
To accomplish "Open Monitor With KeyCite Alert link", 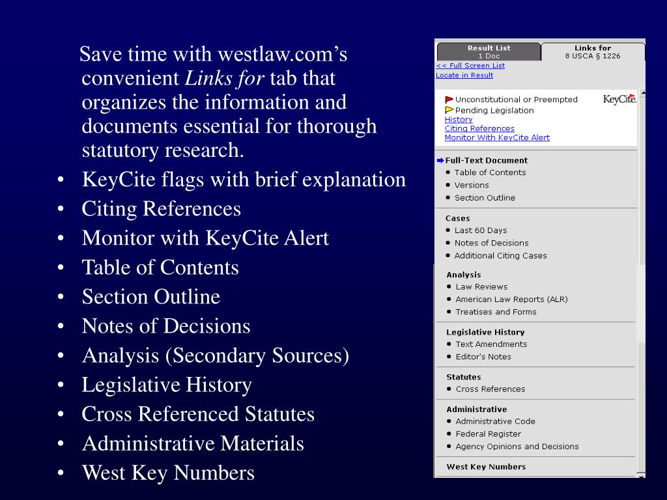I will coord(497,137).
